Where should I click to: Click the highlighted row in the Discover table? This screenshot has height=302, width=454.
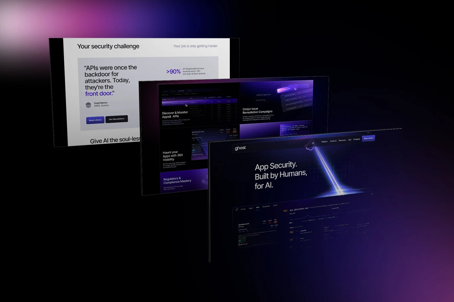[199, 103]
